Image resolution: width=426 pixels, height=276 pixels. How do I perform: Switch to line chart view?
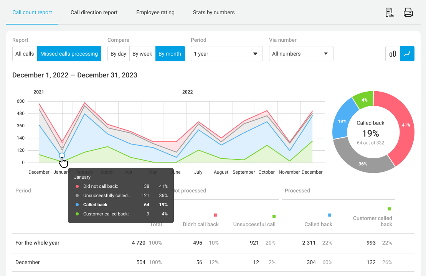pyautogui.click(x=407, y=54)
